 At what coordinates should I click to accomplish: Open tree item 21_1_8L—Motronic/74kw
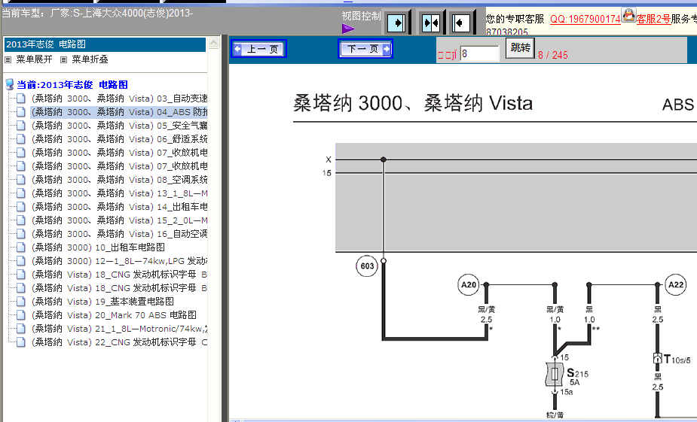(119, 329)
